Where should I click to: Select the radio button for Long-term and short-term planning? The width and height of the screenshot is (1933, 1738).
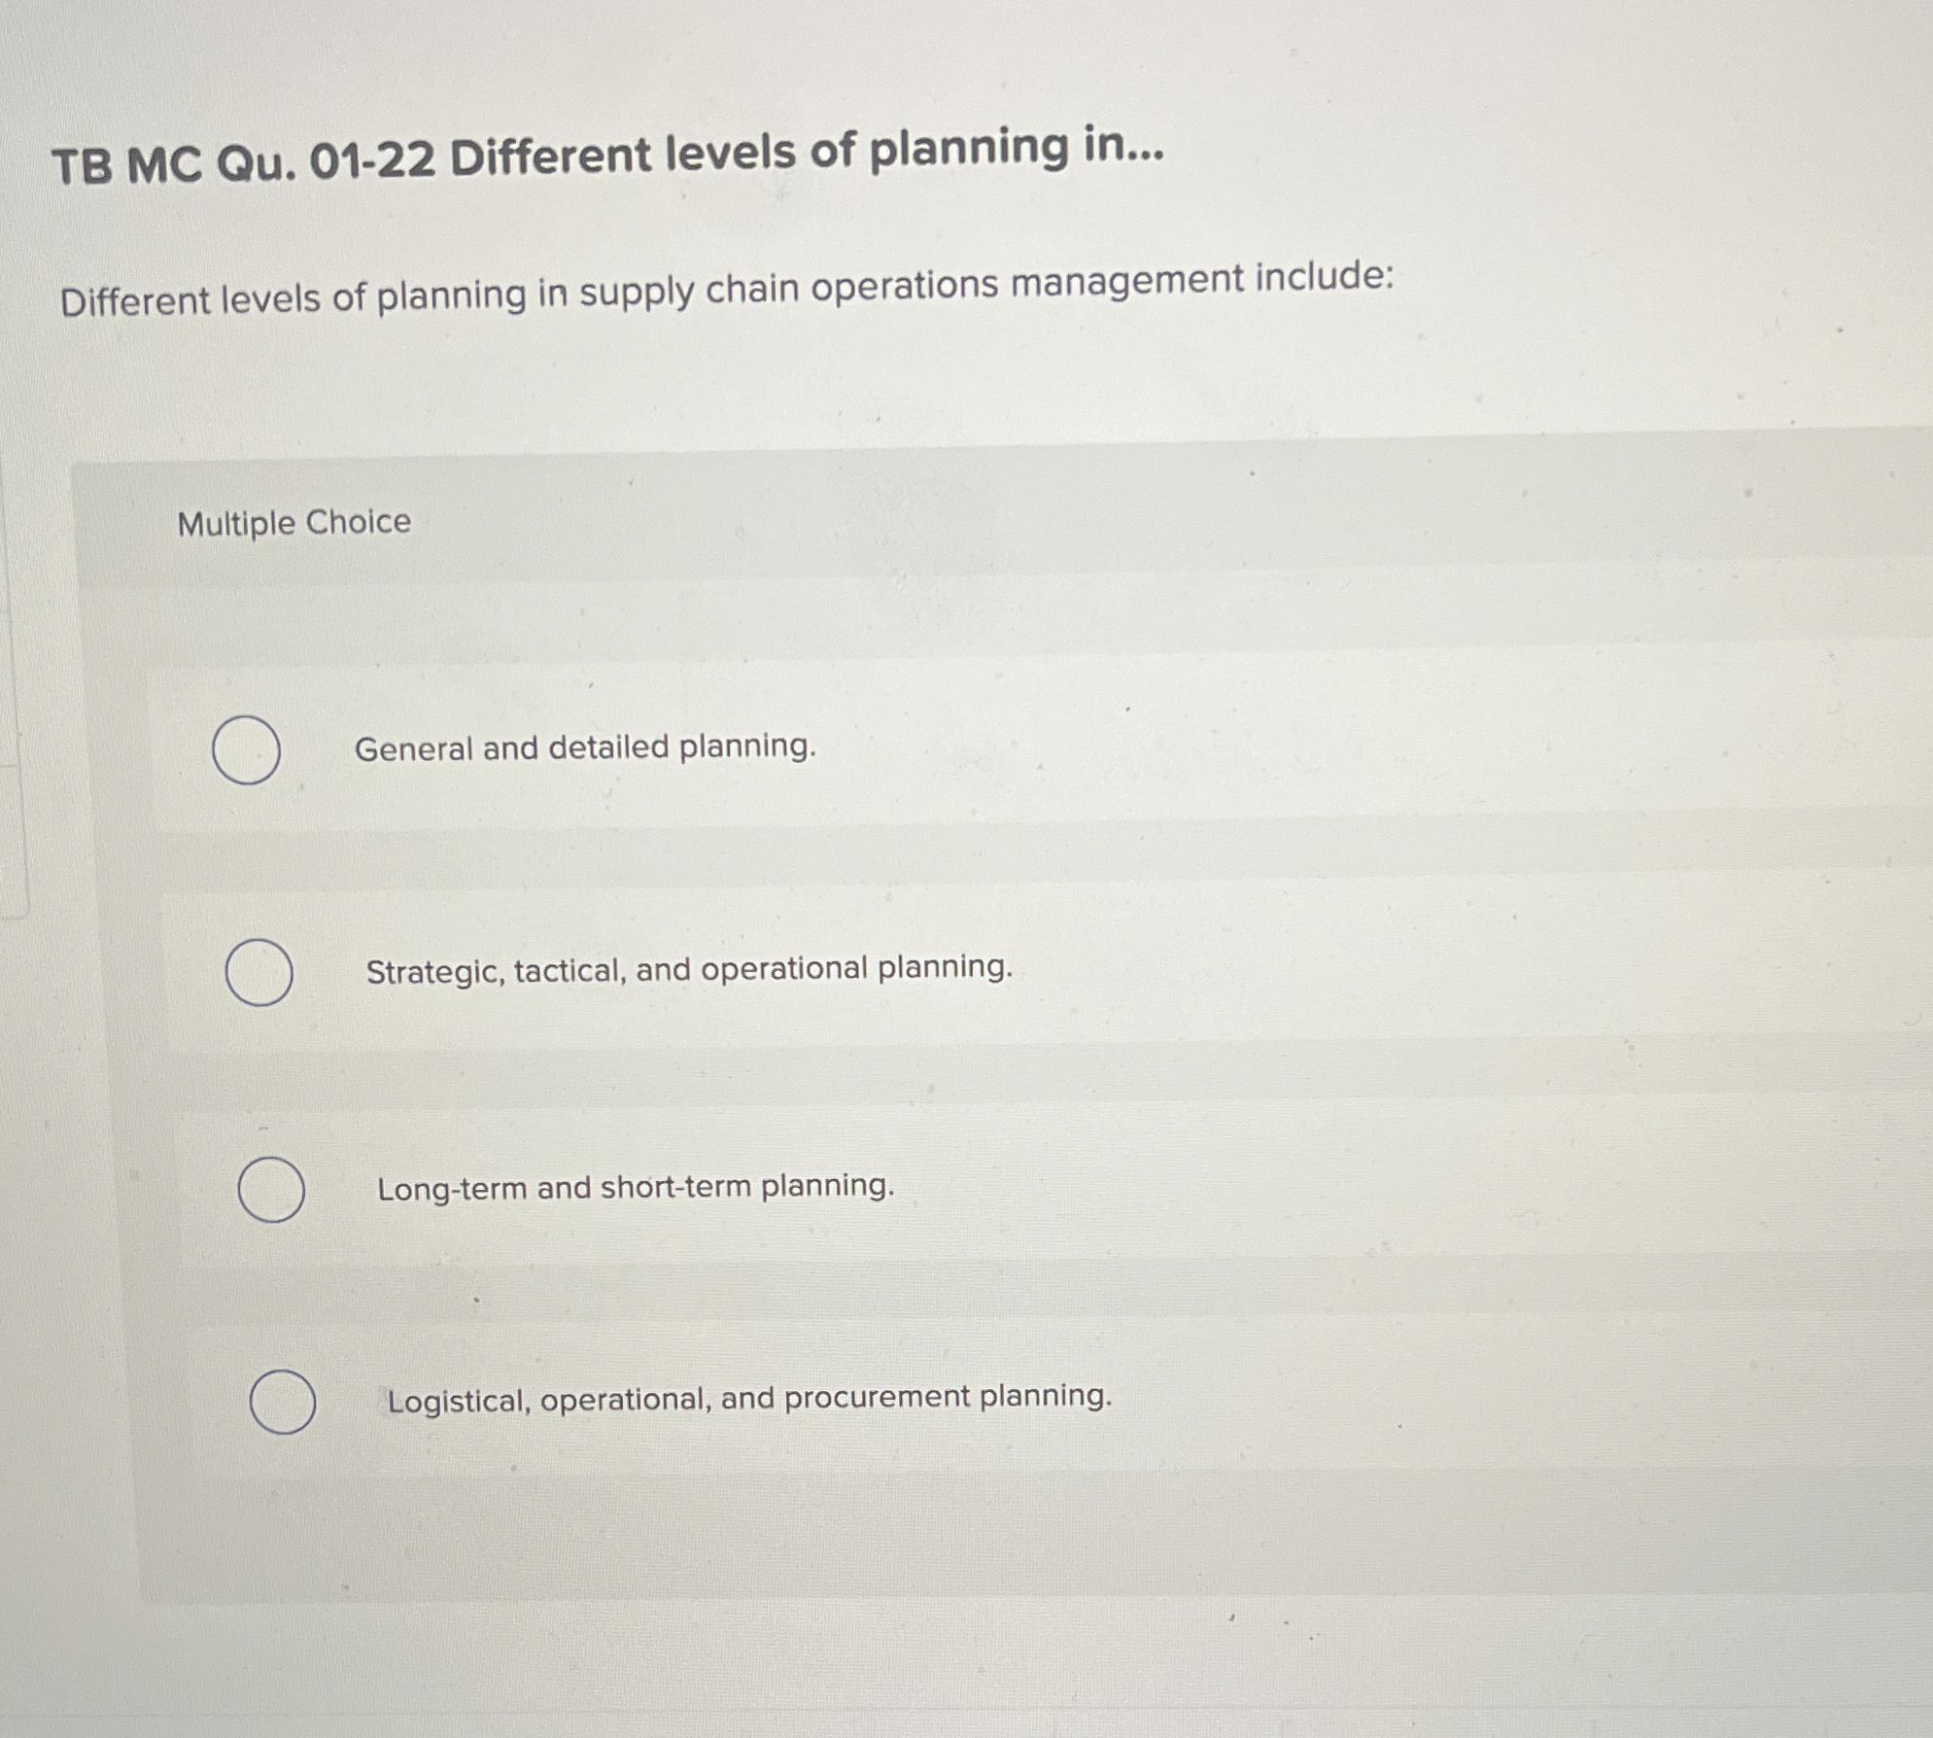coord(273,1188)
